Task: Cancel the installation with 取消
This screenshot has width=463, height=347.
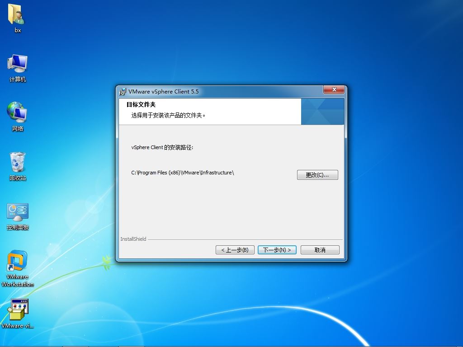Action: click(320, 250)
